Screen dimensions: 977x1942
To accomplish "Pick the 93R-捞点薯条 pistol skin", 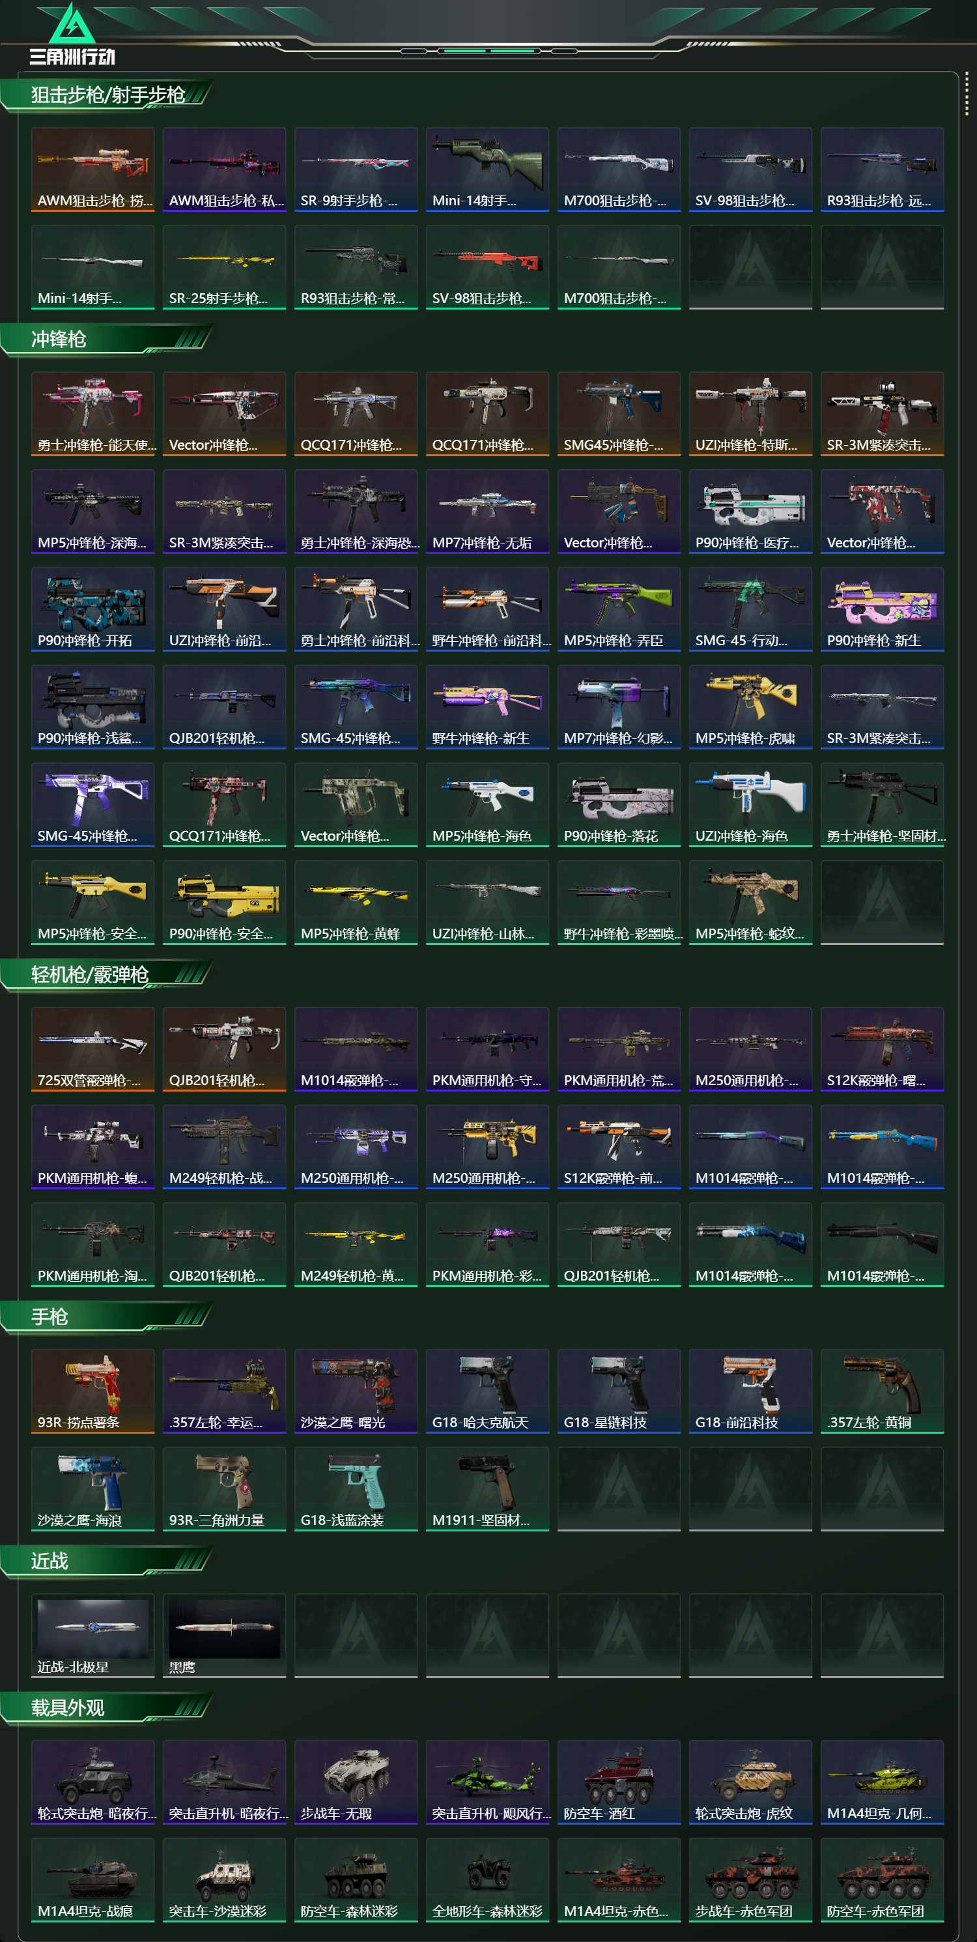I will pyautogui.click(x=92, y=1391).
